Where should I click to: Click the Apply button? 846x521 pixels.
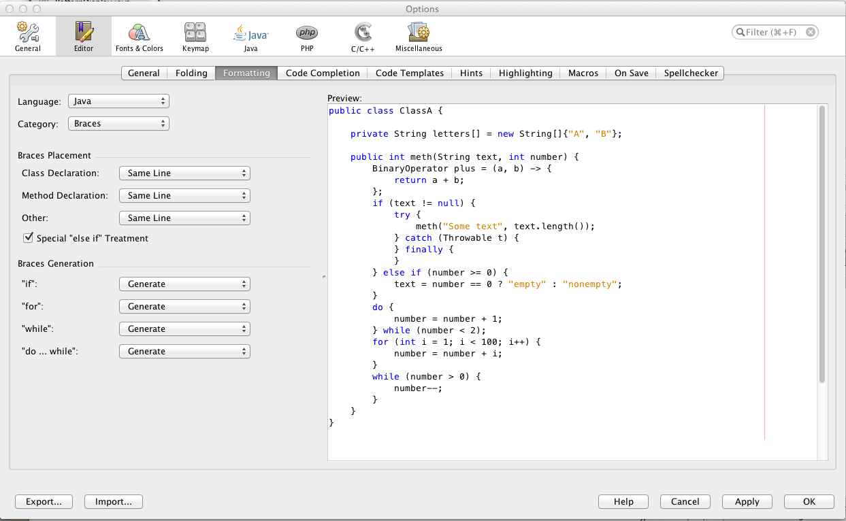point(747,501)
